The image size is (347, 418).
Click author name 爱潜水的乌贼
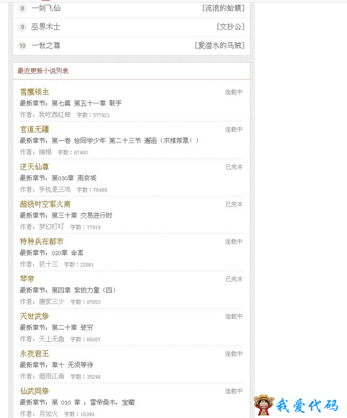[220, 45]
